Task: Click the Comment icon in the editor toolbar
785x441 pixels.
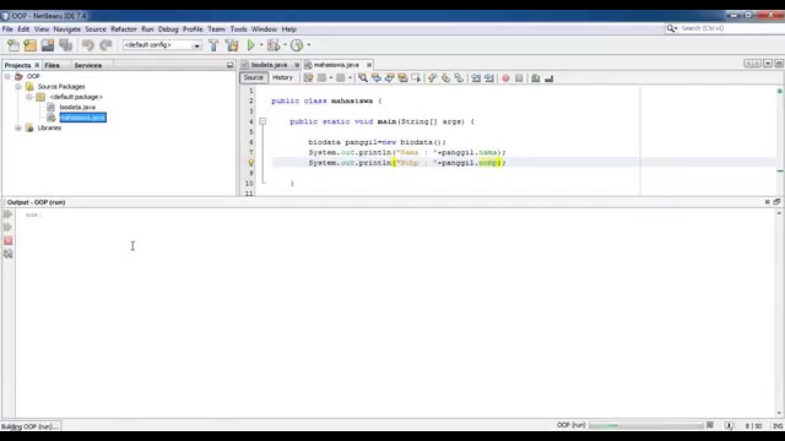Action: 535,78
